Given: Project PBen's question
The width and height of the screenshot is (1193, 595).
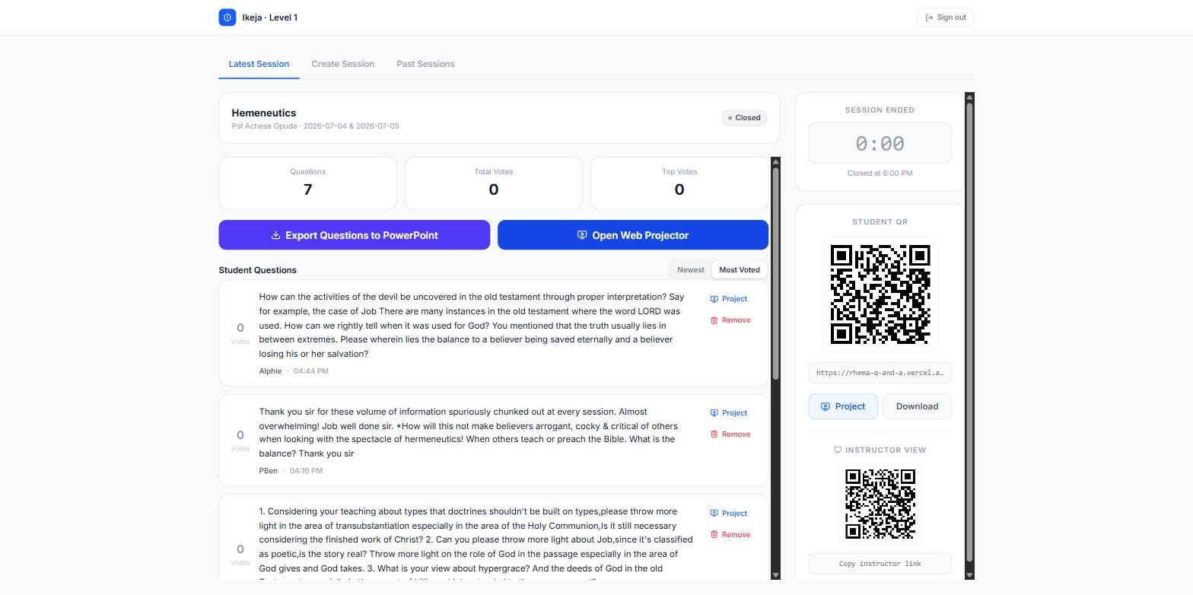Looking at the screenshot, I should (729, 413).
